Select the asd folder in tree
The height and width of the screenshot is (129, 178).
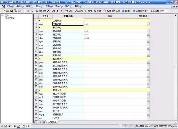coord(8,15)
